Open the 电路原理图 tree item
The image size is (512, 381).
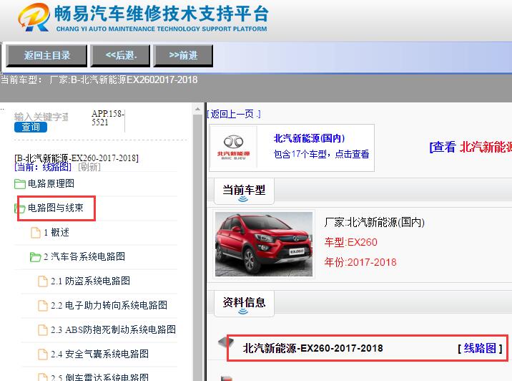pyautogui.click(x=51, y=183)
